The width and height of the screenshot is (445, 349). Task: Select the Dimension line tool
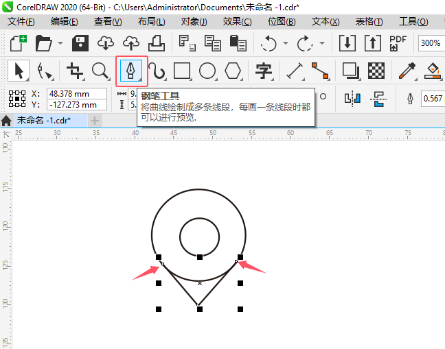[x=295, y=71]
